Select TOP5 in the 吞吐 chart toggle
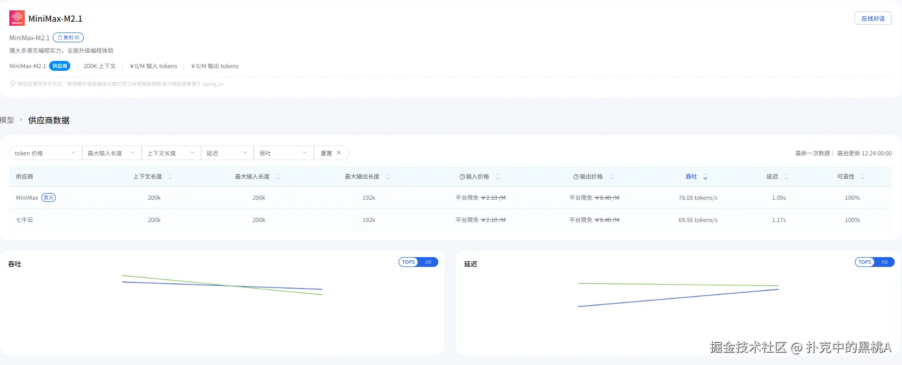902x365 pixels. [408, 262]
